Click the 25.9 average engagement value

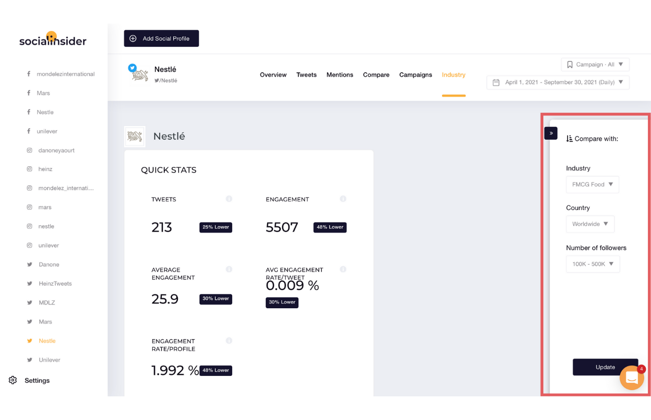[165, 299]
